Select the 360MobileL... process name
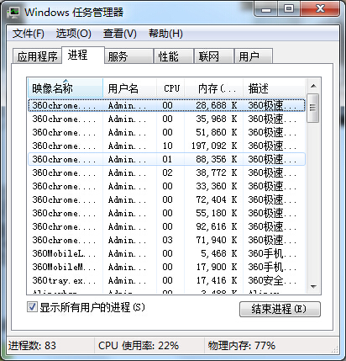Viewport: 346px width, 361px height. [x=64, y=253]
